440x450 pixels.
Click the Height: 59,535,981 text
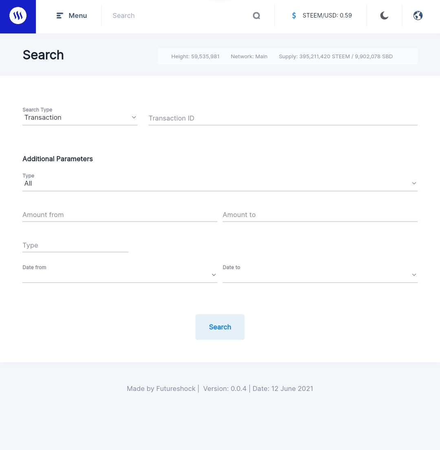[x=195, y=57]
